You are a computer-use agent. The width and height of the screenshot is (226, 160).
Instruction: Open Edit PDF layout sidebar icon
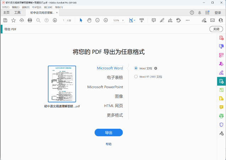[x=221, y=90]
